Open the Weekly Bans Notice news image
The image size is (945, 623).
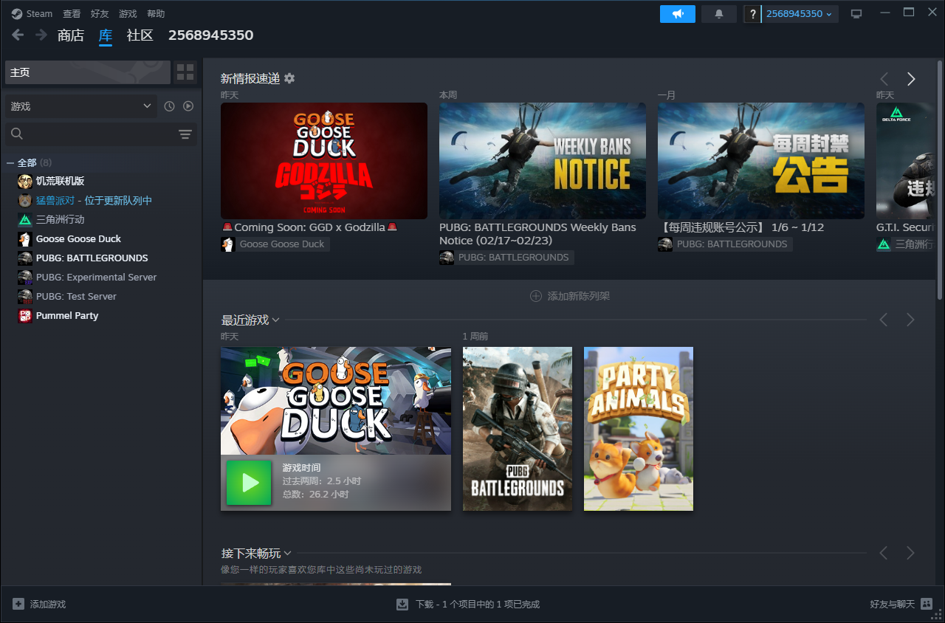coord(543,160)
